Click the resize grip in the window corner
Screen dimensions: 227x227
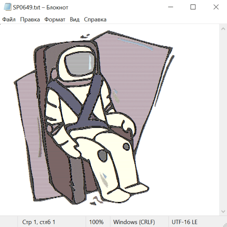coord(225,225)
